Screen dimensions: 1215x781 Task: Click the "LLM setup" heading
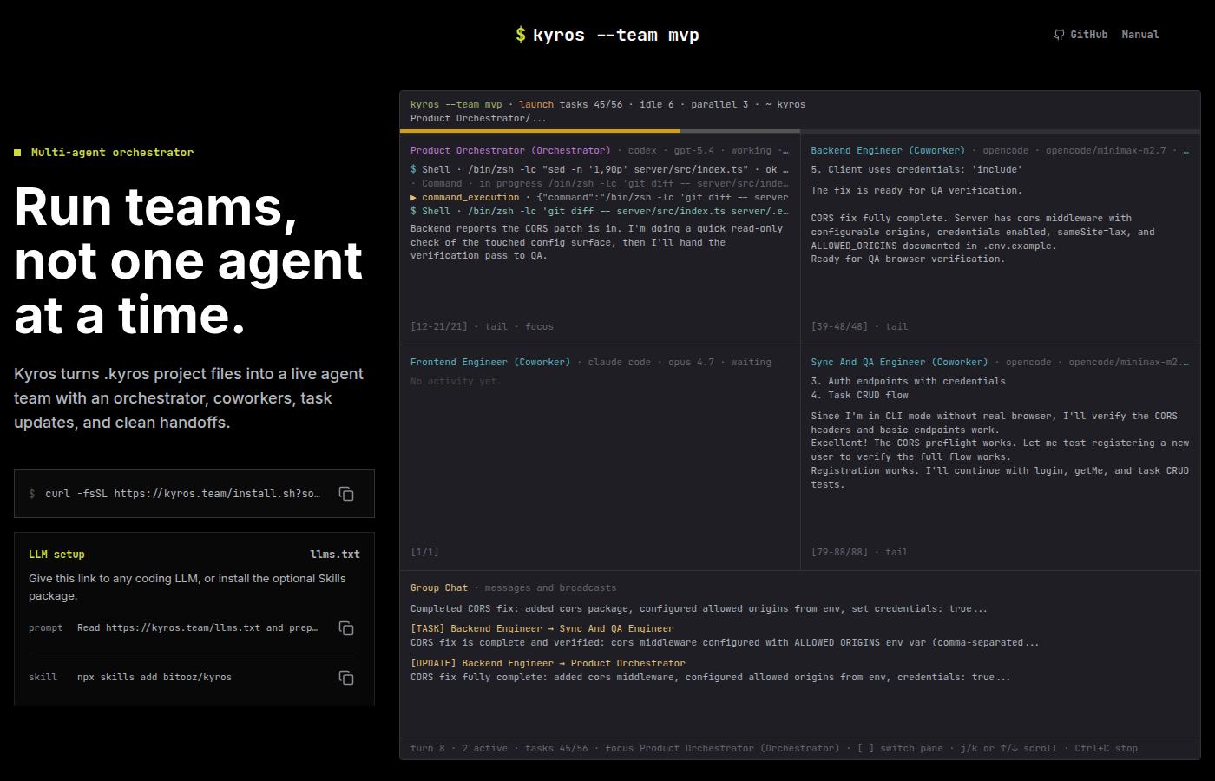click(56, 555)
